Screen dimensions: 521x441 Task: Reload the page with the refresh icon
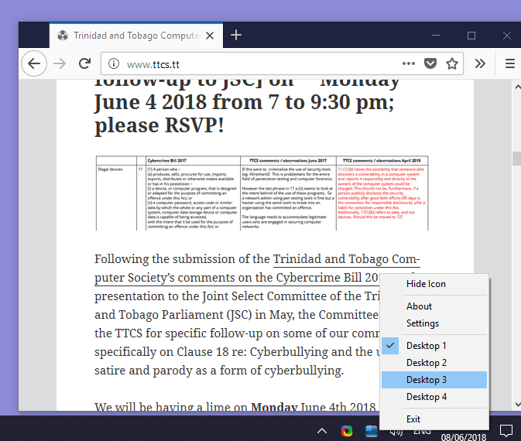[x=85, y=64]
